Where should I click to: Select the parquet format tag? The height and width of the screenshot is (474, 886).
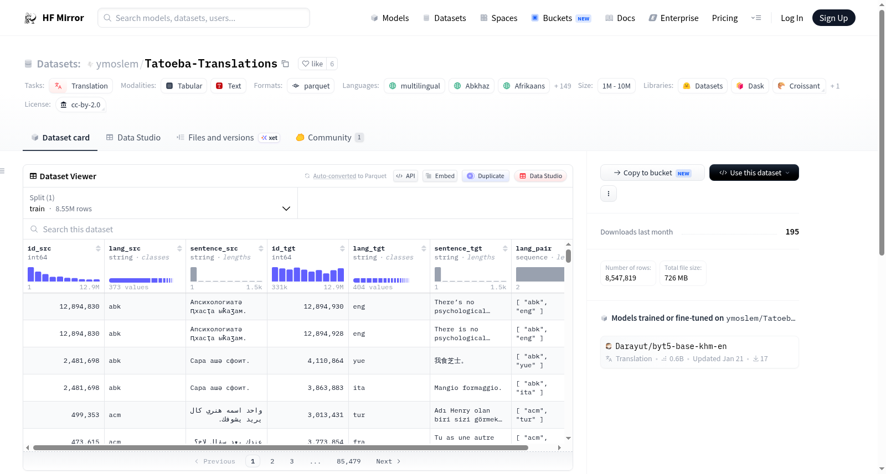coord(311,86)
